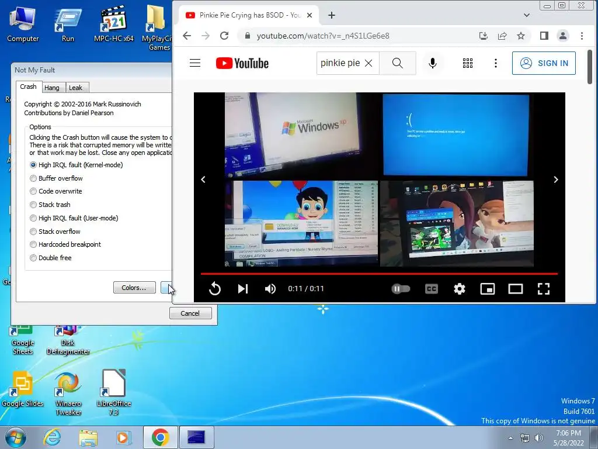Select the Code overwrite option
Viewport: 598px width, 449px height.
[55, 191]
